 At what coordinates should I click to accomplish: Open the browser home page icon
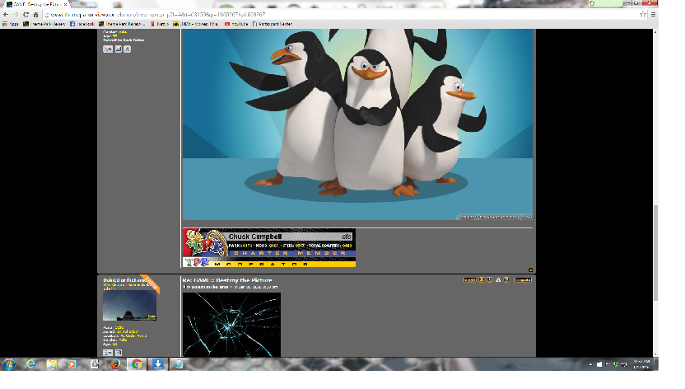click(x=36, y=15)
